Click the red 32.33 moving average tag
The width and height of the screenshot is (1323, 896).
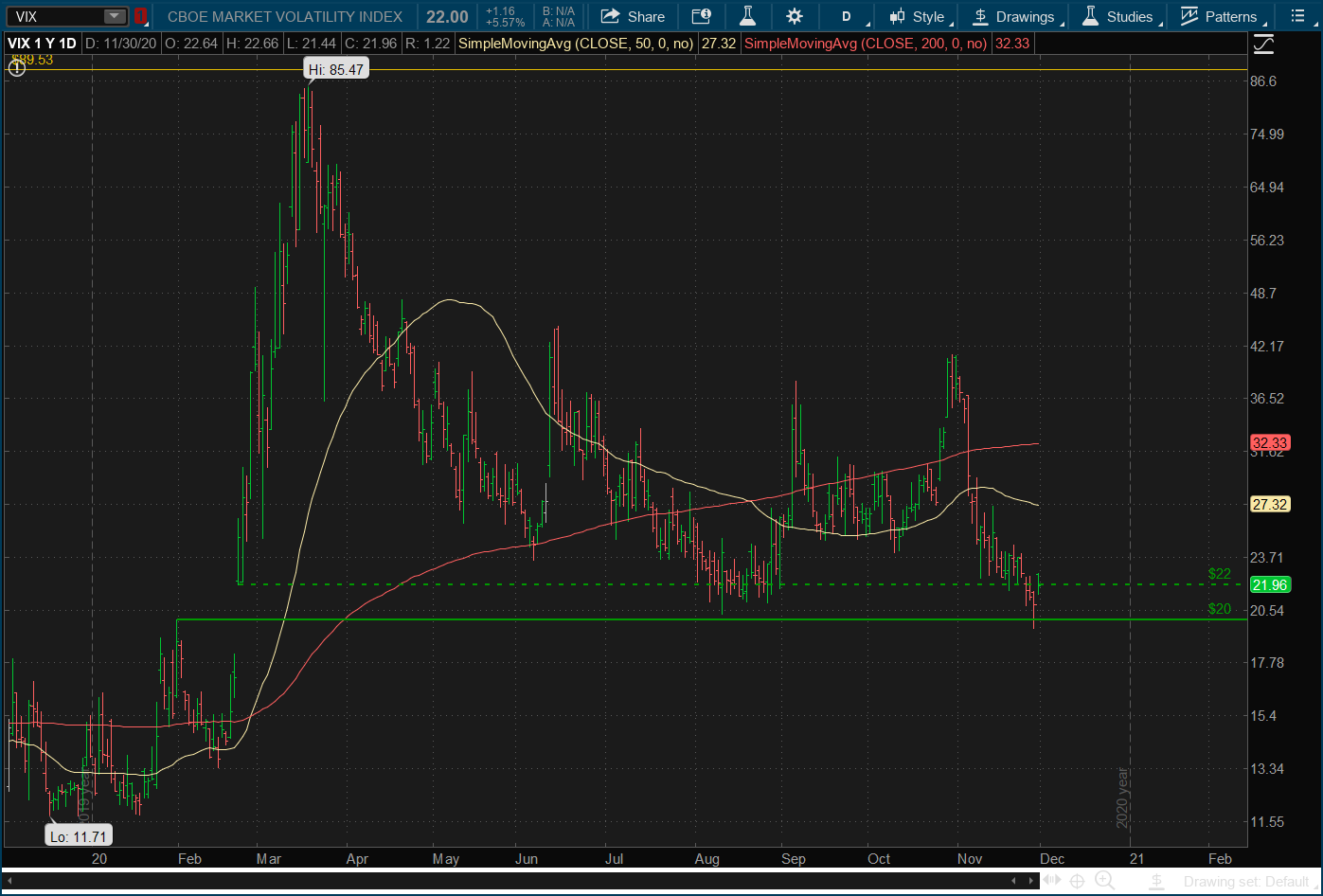point(1269,442)
